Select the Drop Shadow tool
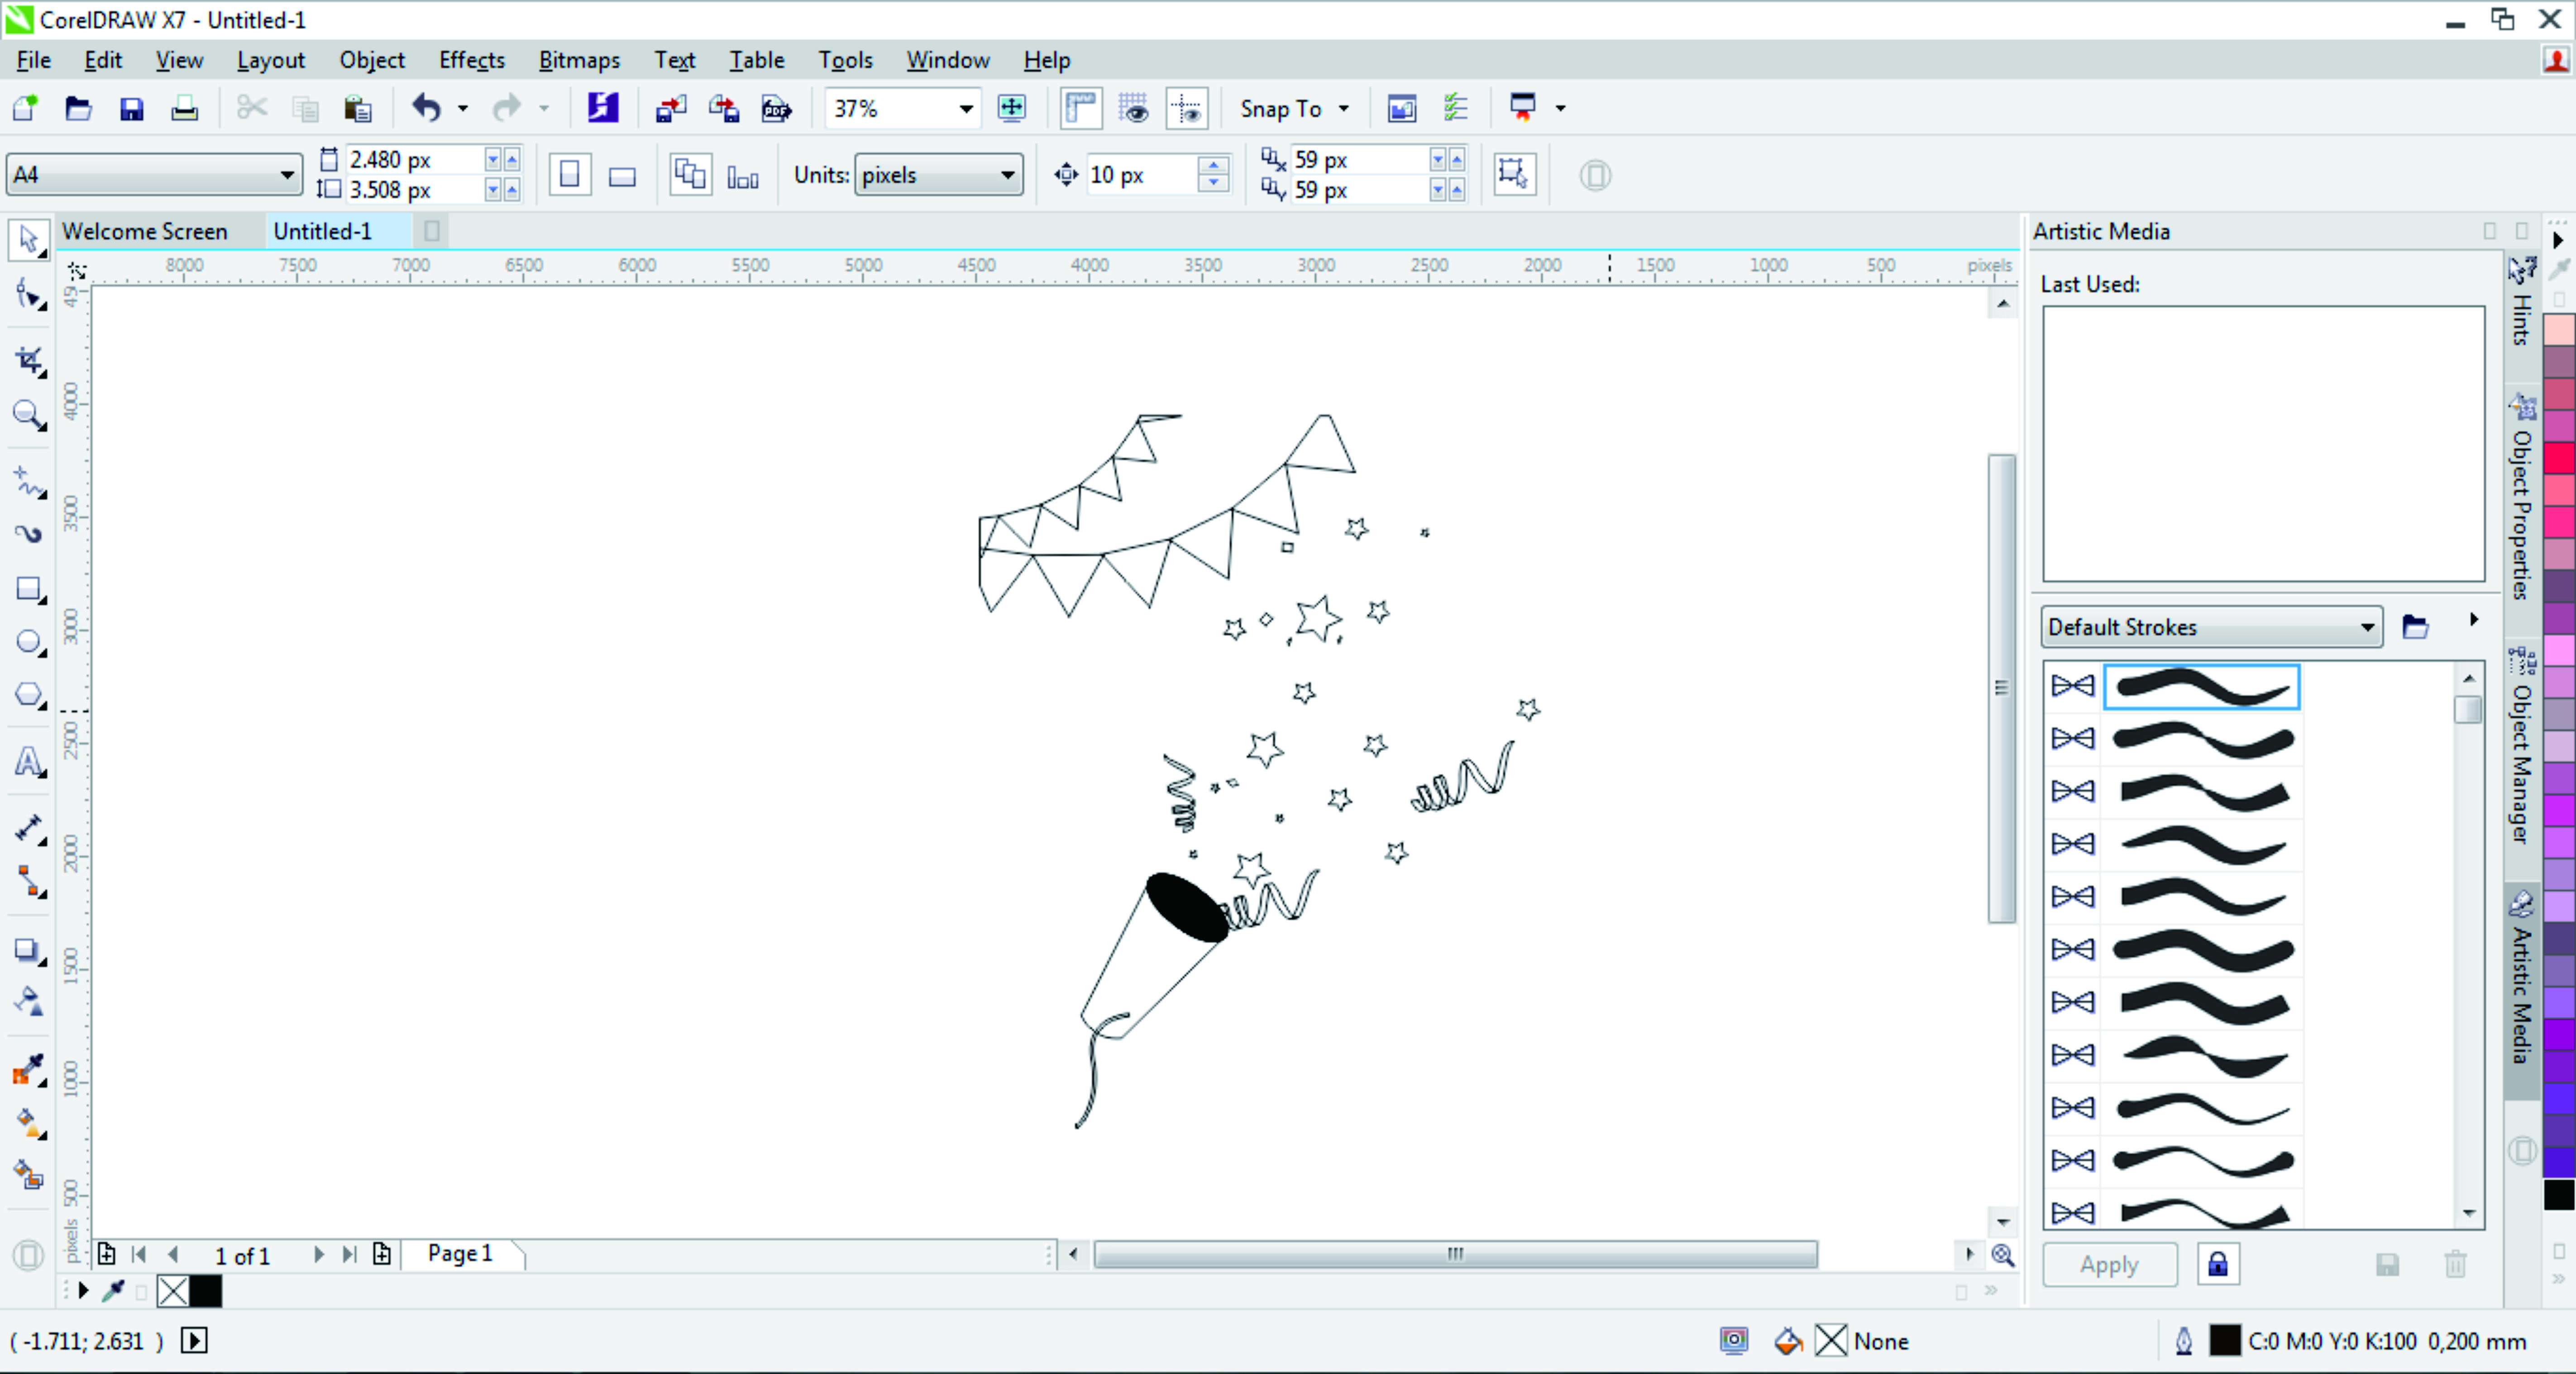The width and height of the screenshot is (2576, 1374). (28, 950)
